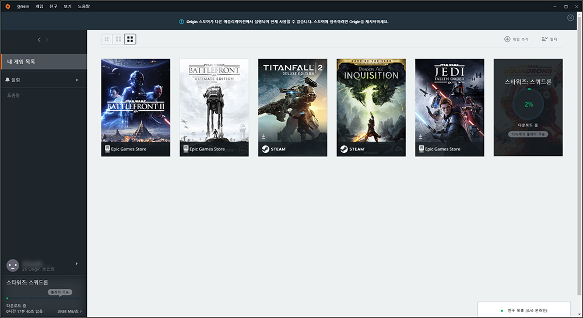Open the Origin menu

point(23,6)
